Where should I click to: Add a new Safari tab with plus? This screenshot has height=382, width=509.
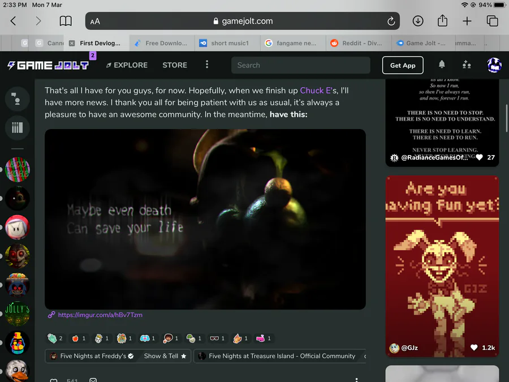[x=467, y=21]
